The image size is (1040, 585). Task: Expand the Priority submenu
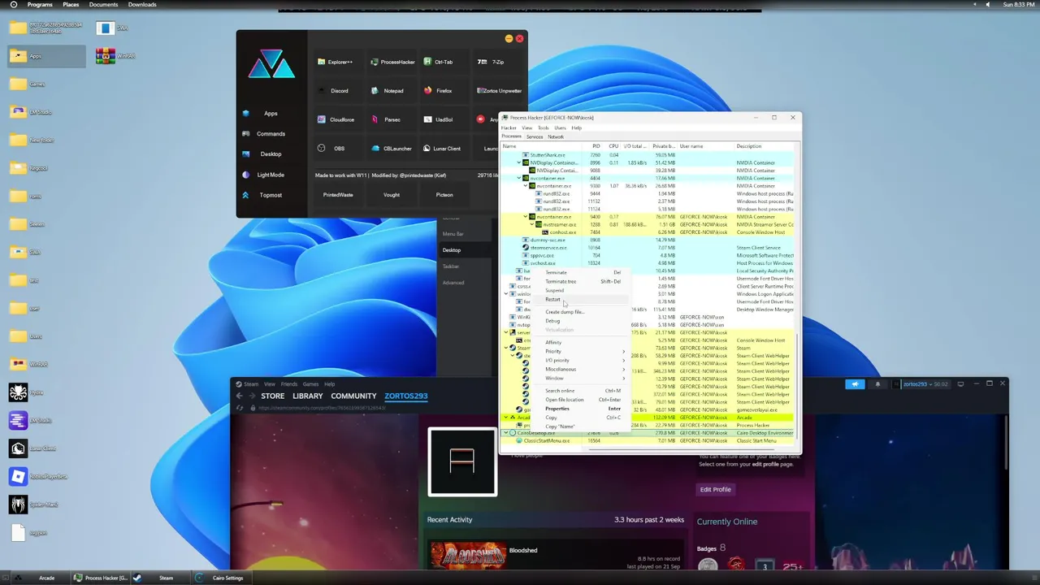click(583, 351)
